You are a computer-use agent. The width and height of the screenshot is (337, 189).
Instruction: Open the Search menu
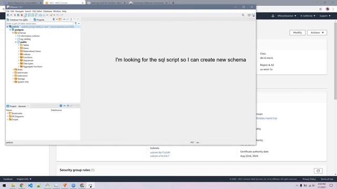click(x=28, y=11)
